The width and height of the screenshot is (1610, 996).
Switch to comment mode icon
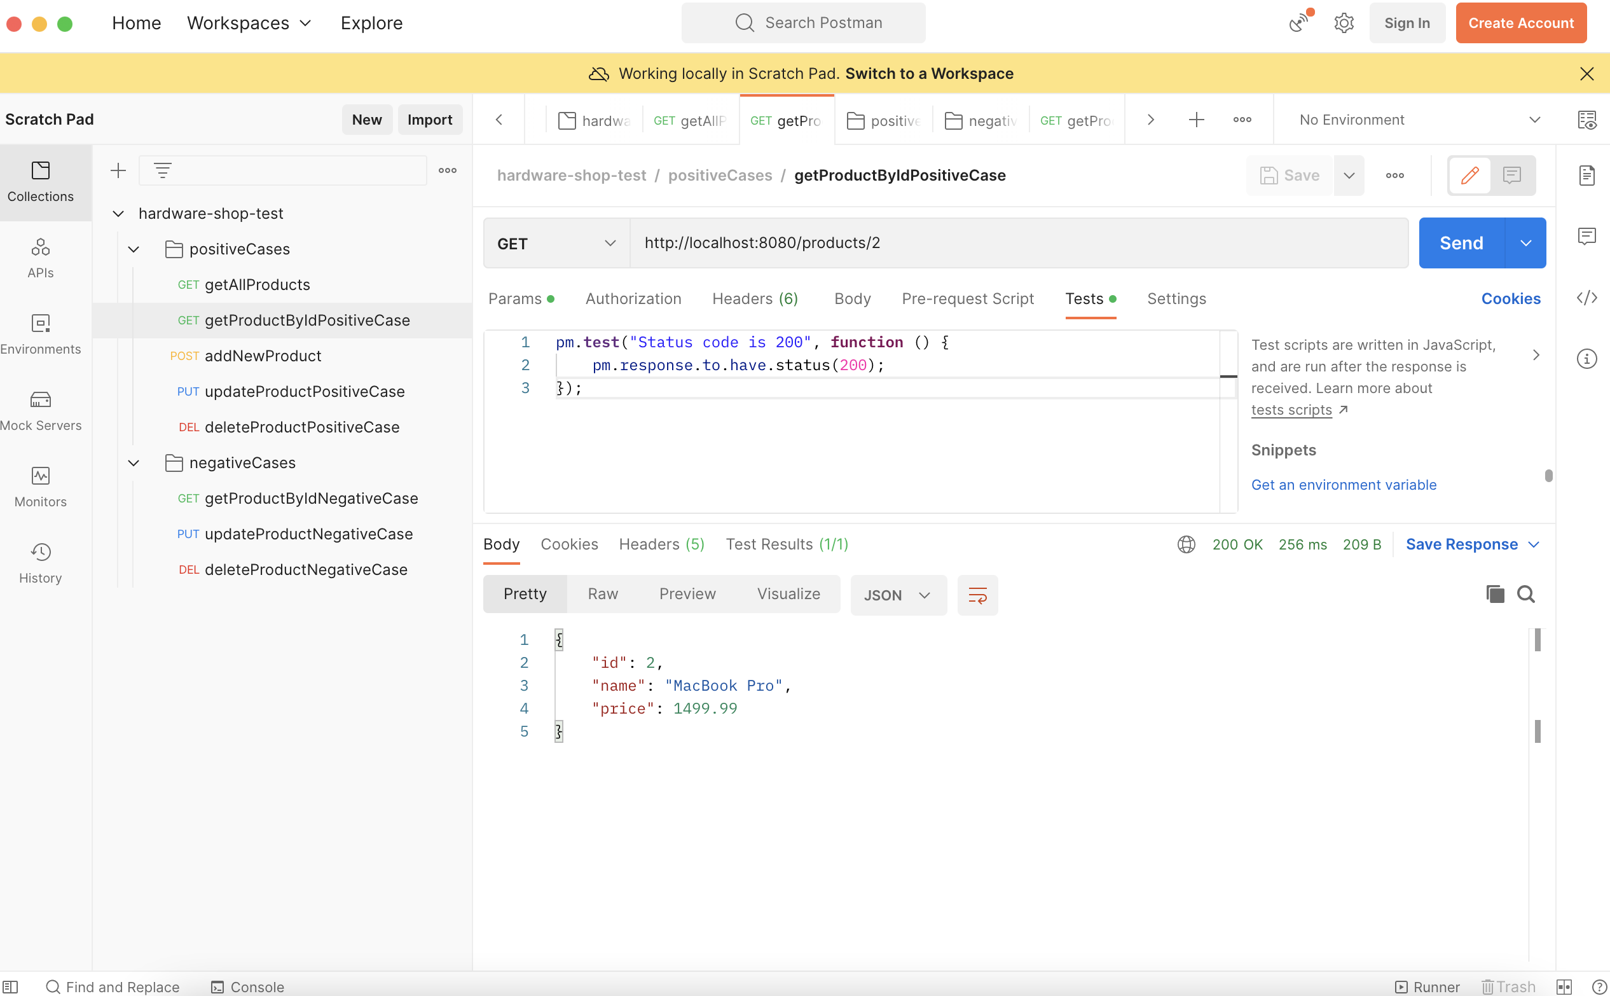point(1512,176)
